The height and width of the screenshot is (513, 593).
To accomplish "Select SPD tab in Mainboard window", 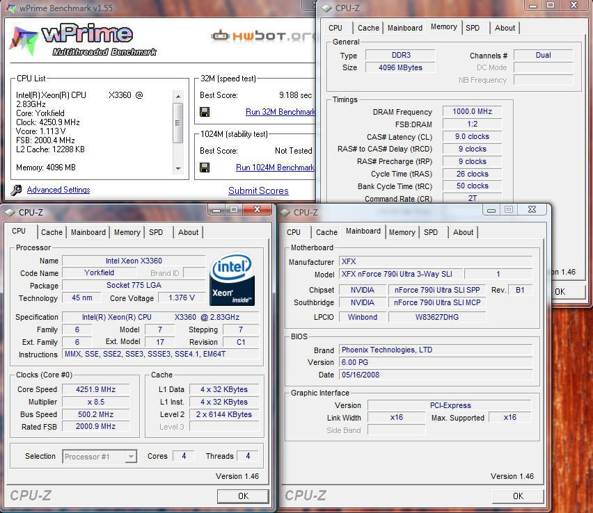I will click(x=431, y=232).
